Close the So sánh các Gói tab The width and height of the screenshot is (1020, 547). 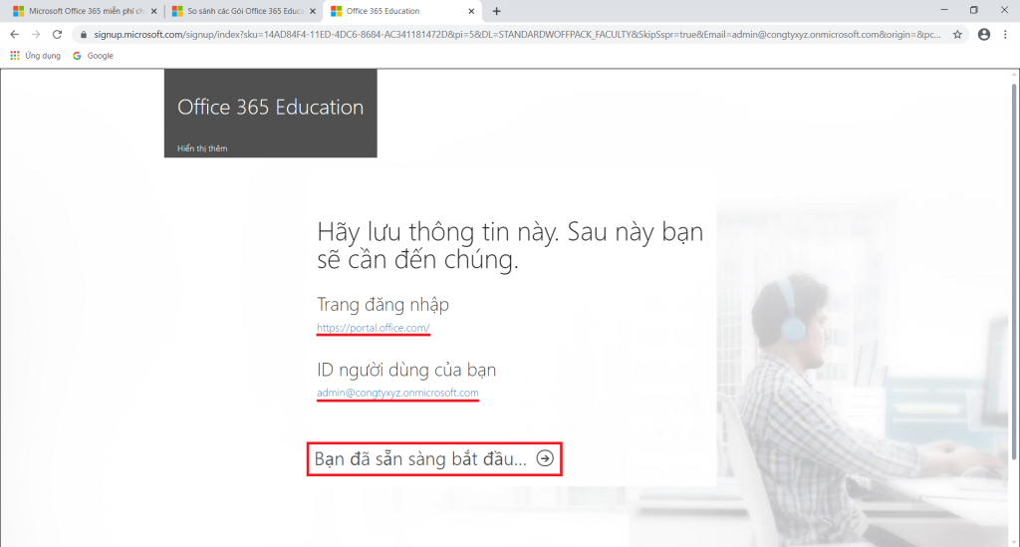[x=313, y=11]
